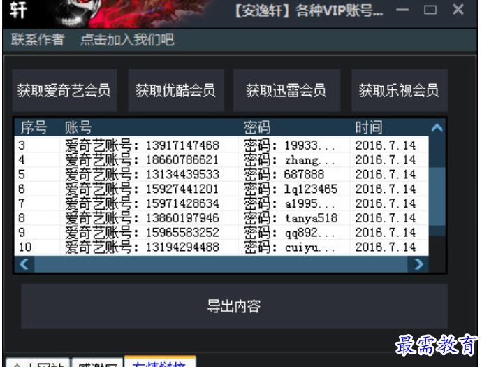
Task: Click password cell 687888
Action: pos(284,174)
